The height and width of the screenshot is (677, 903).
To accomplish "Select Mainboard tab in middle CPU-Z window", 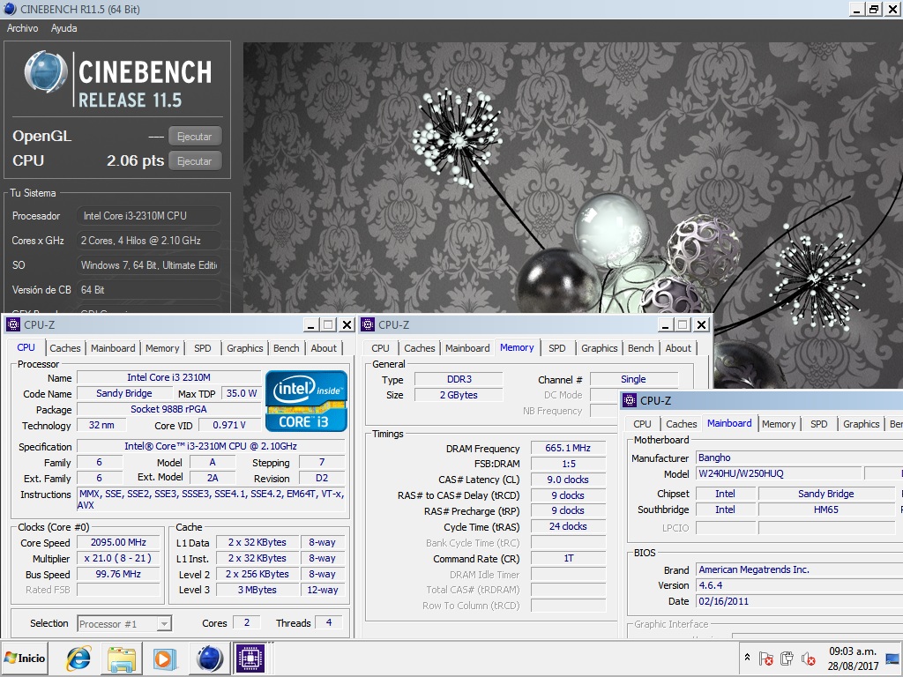I will point(467,348).
